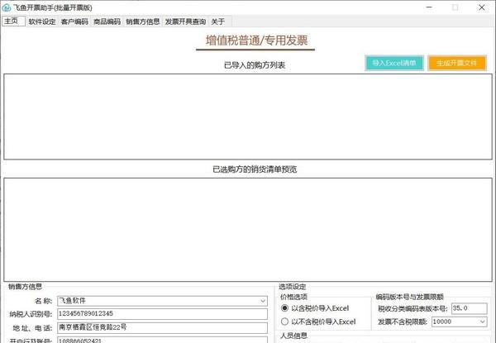Click the 地址、电话 input field

pyautogui.click(x=162, y=327)
